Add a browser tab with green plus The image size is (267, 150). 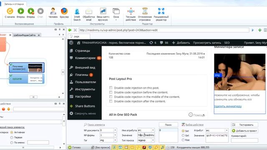coord(260,30)
